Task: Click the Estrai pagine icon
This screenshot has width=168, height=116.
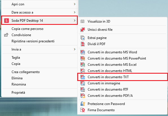Action: click(83, 38)
